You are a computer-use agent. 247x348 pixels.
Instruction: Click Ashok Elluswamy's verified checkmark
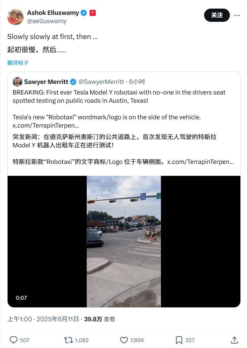coord(84,13)
